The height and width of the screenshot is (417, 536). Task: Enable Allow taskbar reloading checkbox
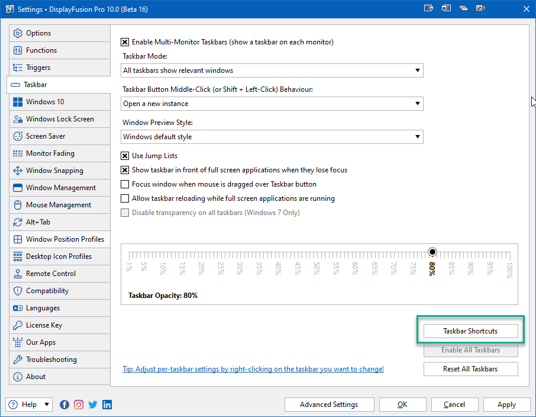coord(125,198)
